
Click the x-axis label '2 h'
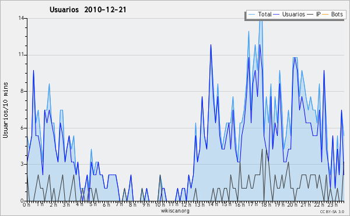pos(53,204)
